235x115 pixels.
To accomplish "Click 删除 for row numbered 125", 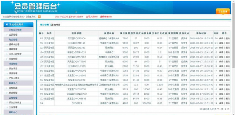I will [x=227, y=85].
